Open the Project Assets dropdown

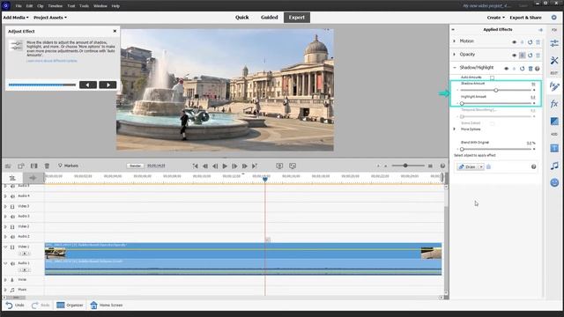click(50, 18)
